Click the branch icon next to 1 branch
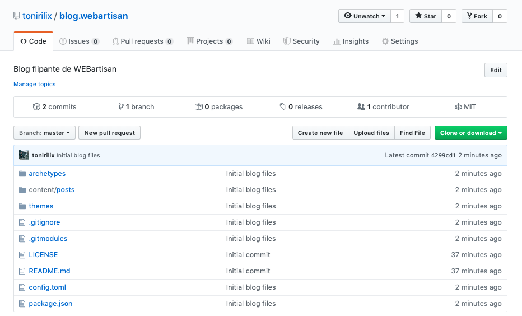The image size is (522, 316). pos(121,107)
